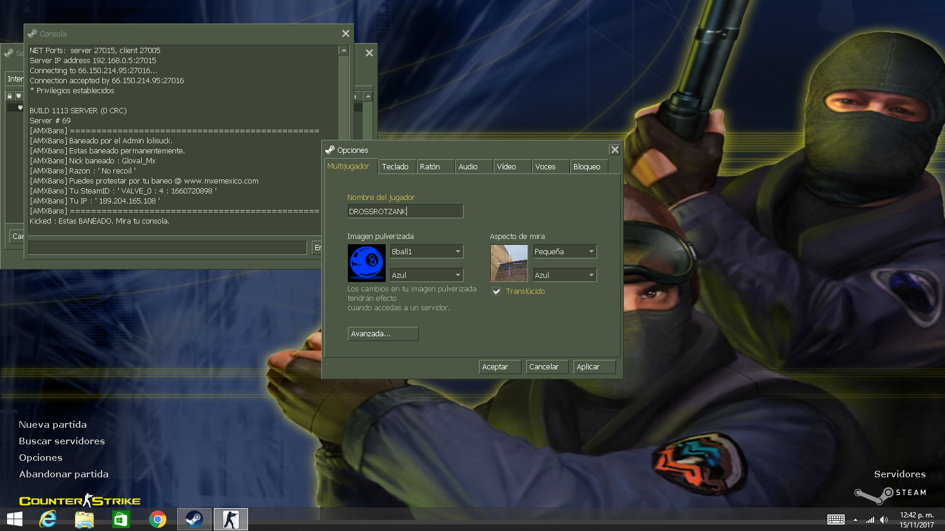
Task: Click 'Kicked : Estas BANEADO' console line
Action: (99, 221)
